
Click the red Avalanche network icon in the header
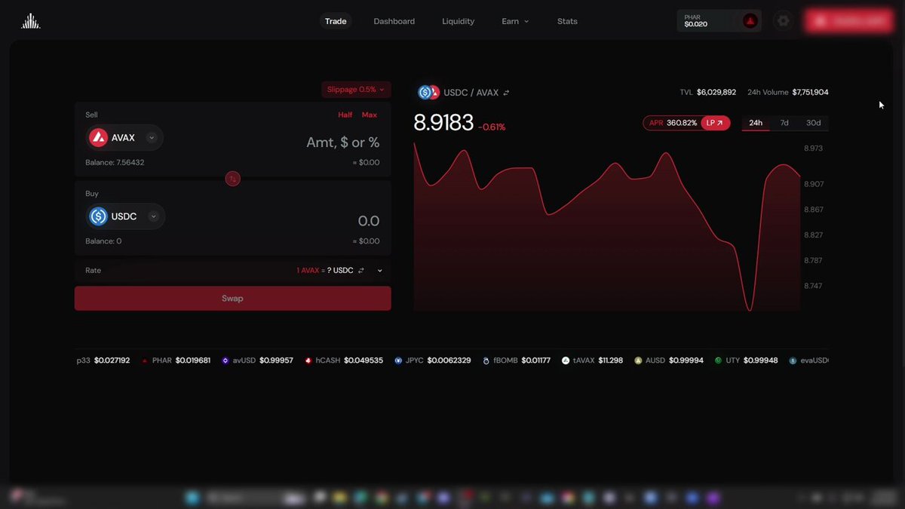click(750, 21)
